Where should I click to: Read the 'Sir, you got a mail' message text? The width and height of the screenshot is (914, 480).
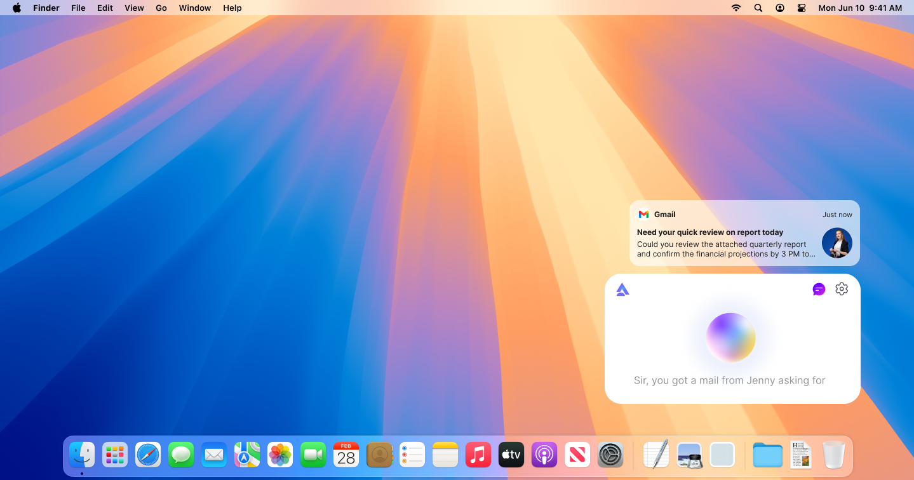(729, 380)
